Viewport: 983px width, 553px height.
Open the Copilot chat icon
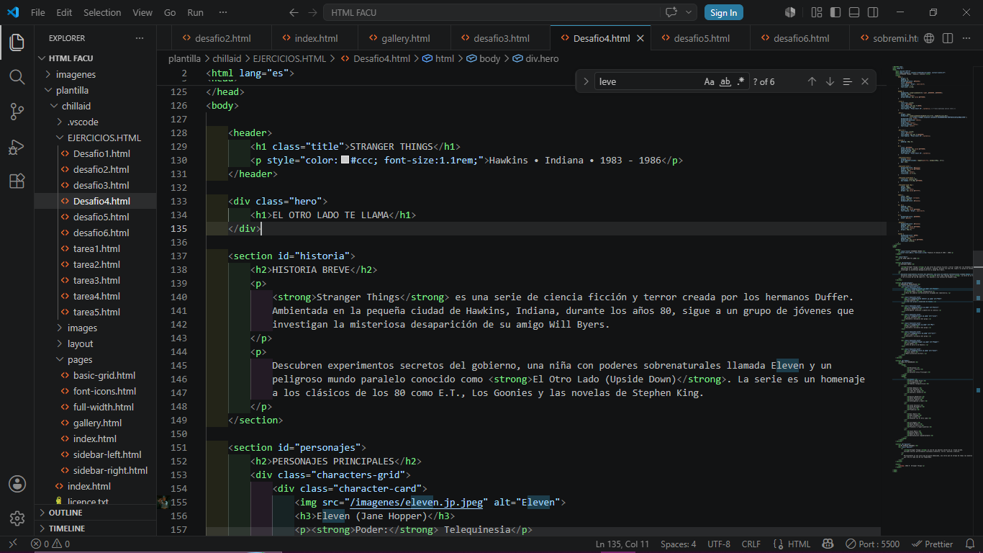click(x=672, y=12)
